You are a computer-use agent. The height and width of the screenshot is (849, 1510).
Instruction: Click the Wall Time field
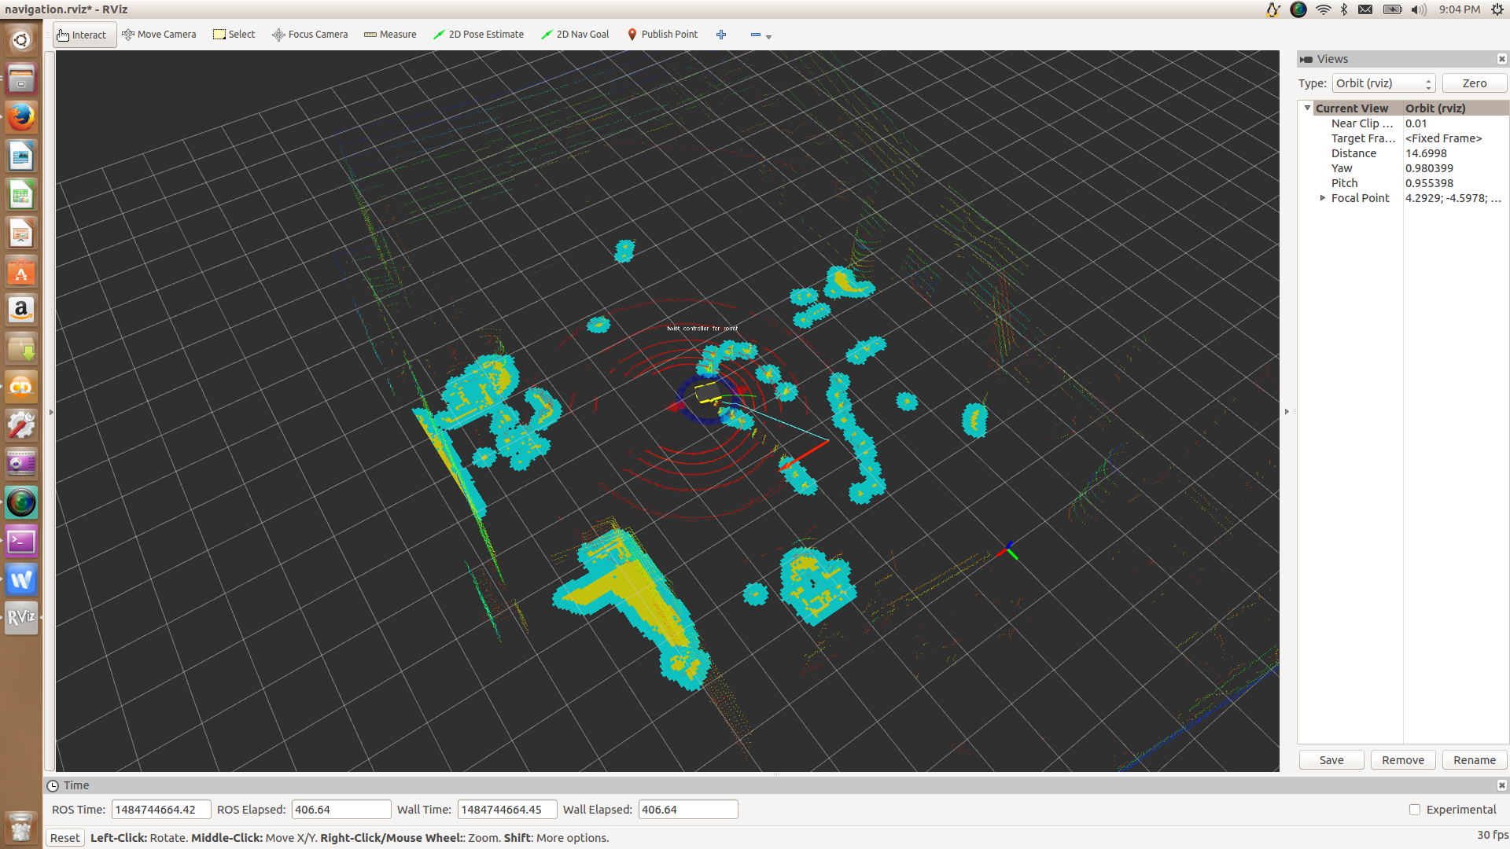pyautogui.click(x=507, y=810)
